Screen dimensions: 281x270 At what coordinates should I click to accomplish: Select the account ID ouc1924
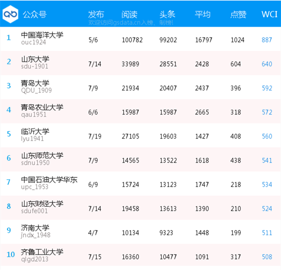[34, 42]
